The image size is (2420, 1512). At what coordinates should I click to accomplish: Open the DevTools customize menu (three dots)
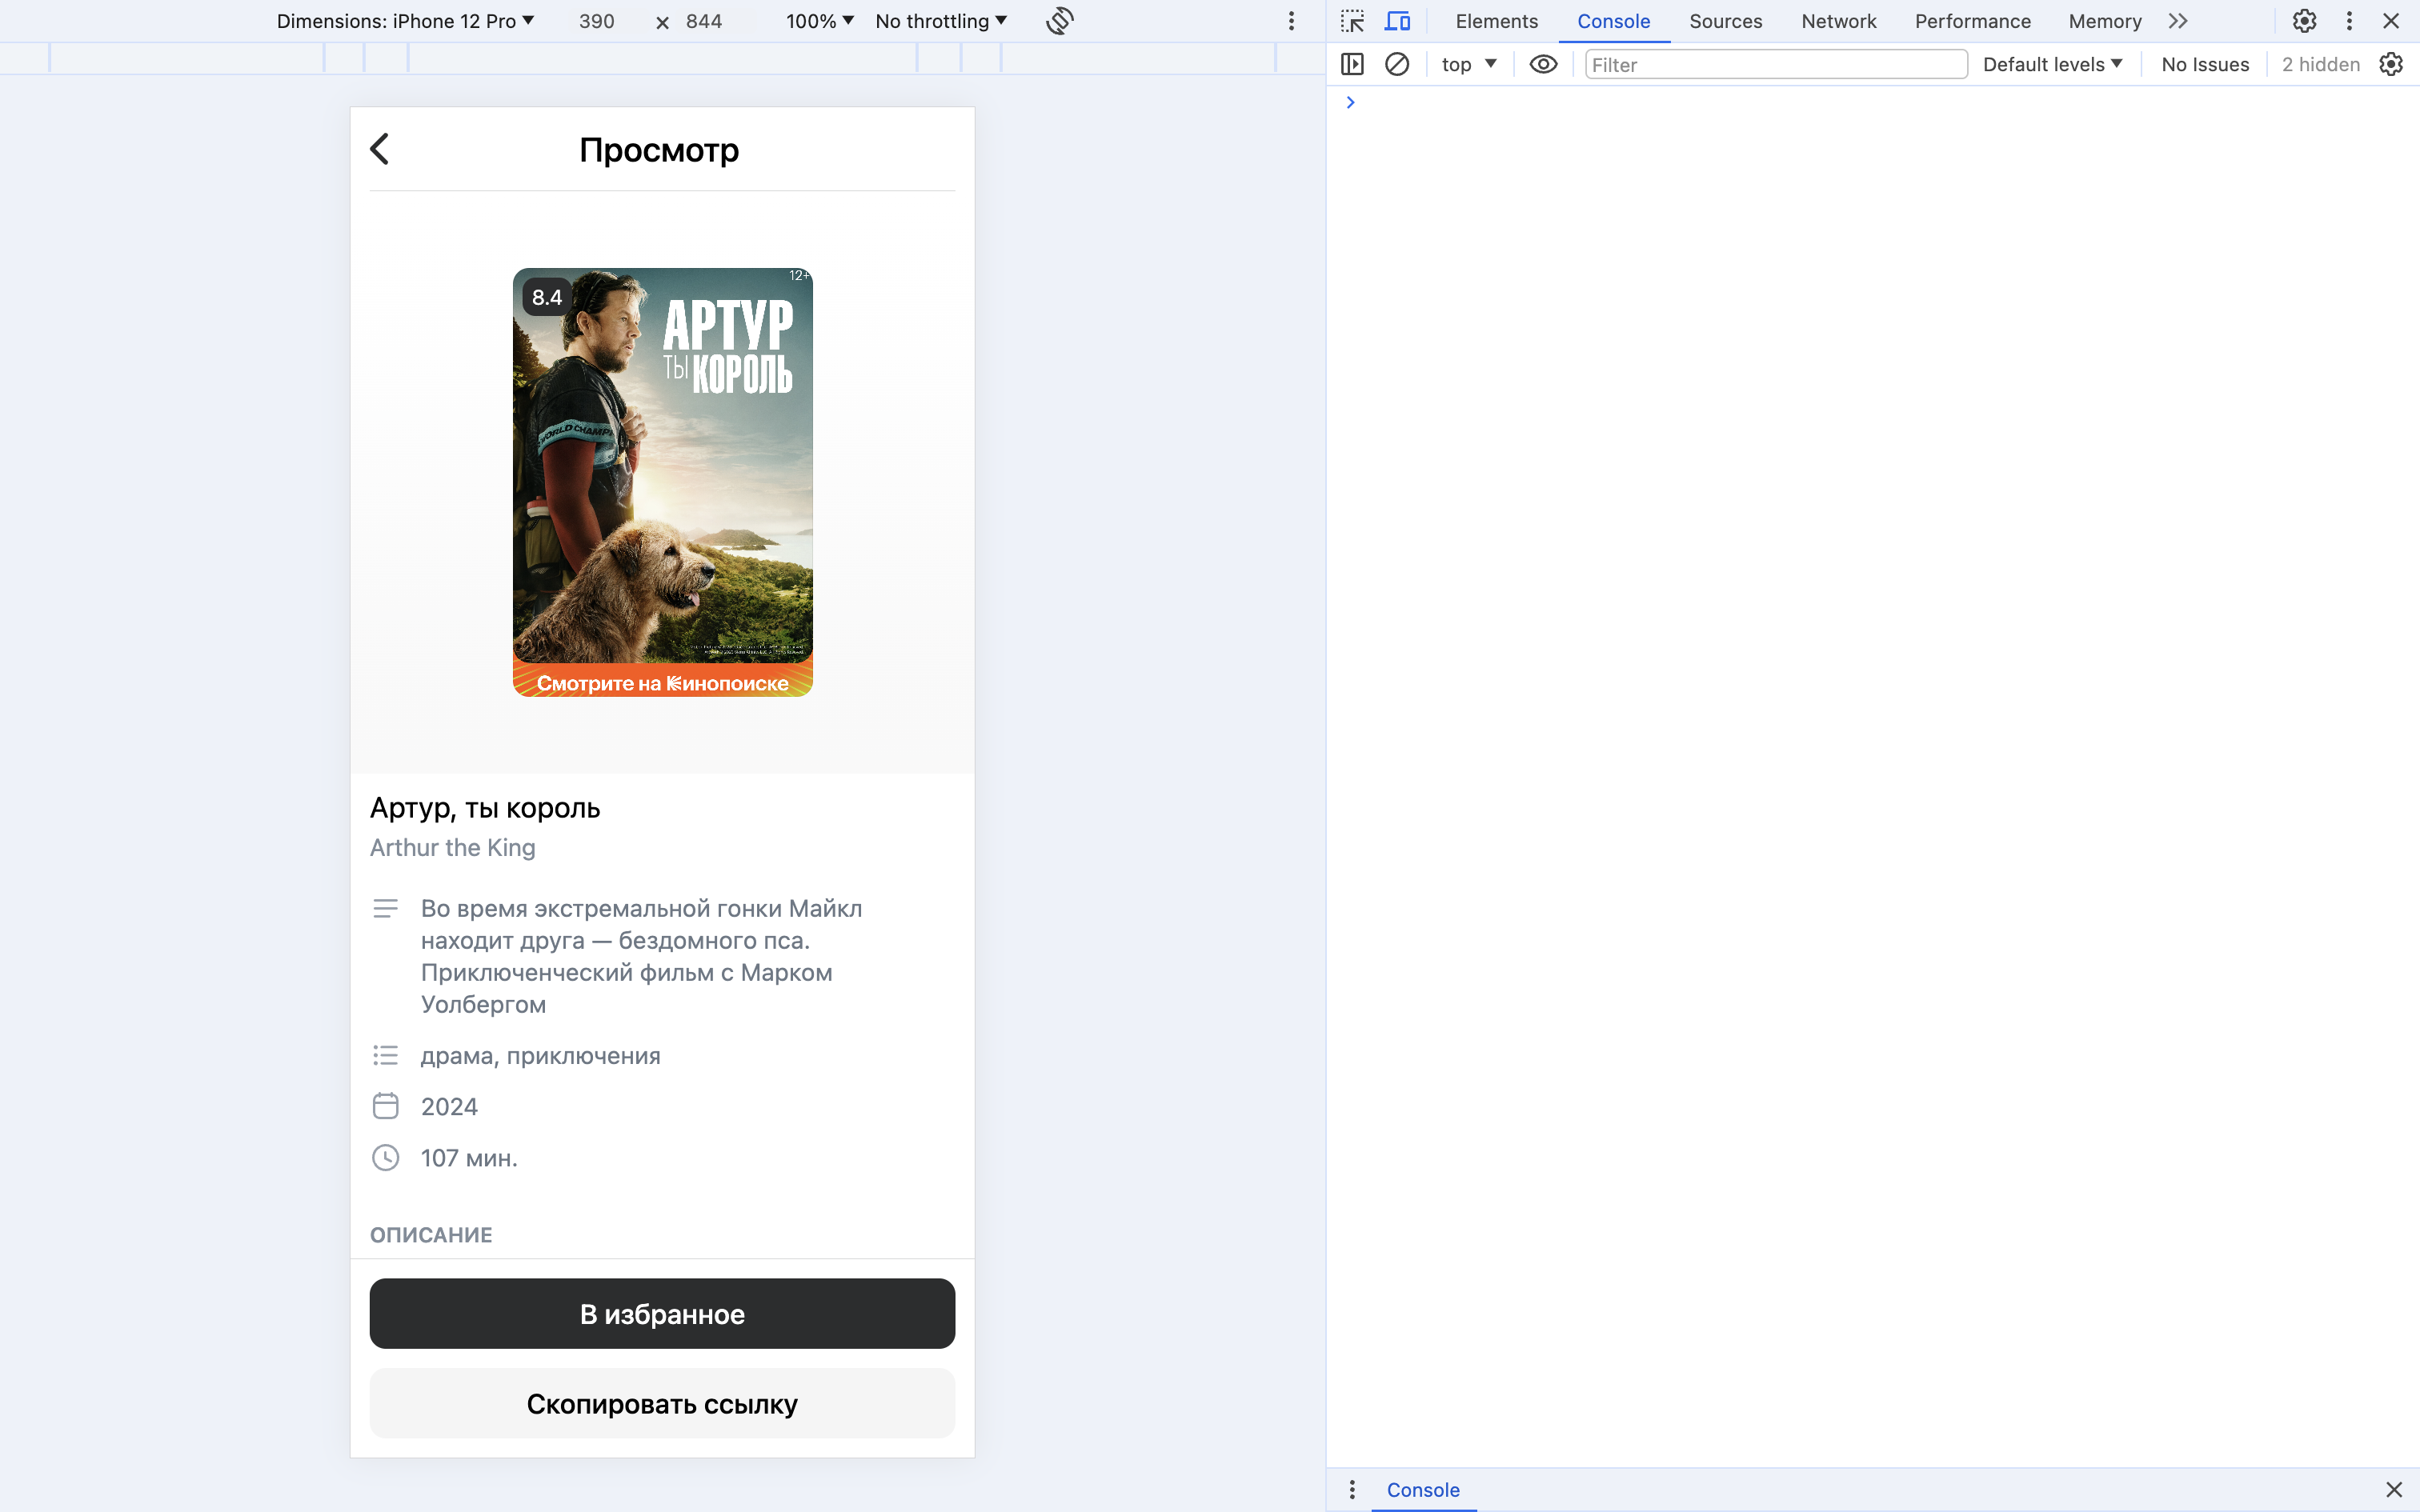click(2349, 21)
